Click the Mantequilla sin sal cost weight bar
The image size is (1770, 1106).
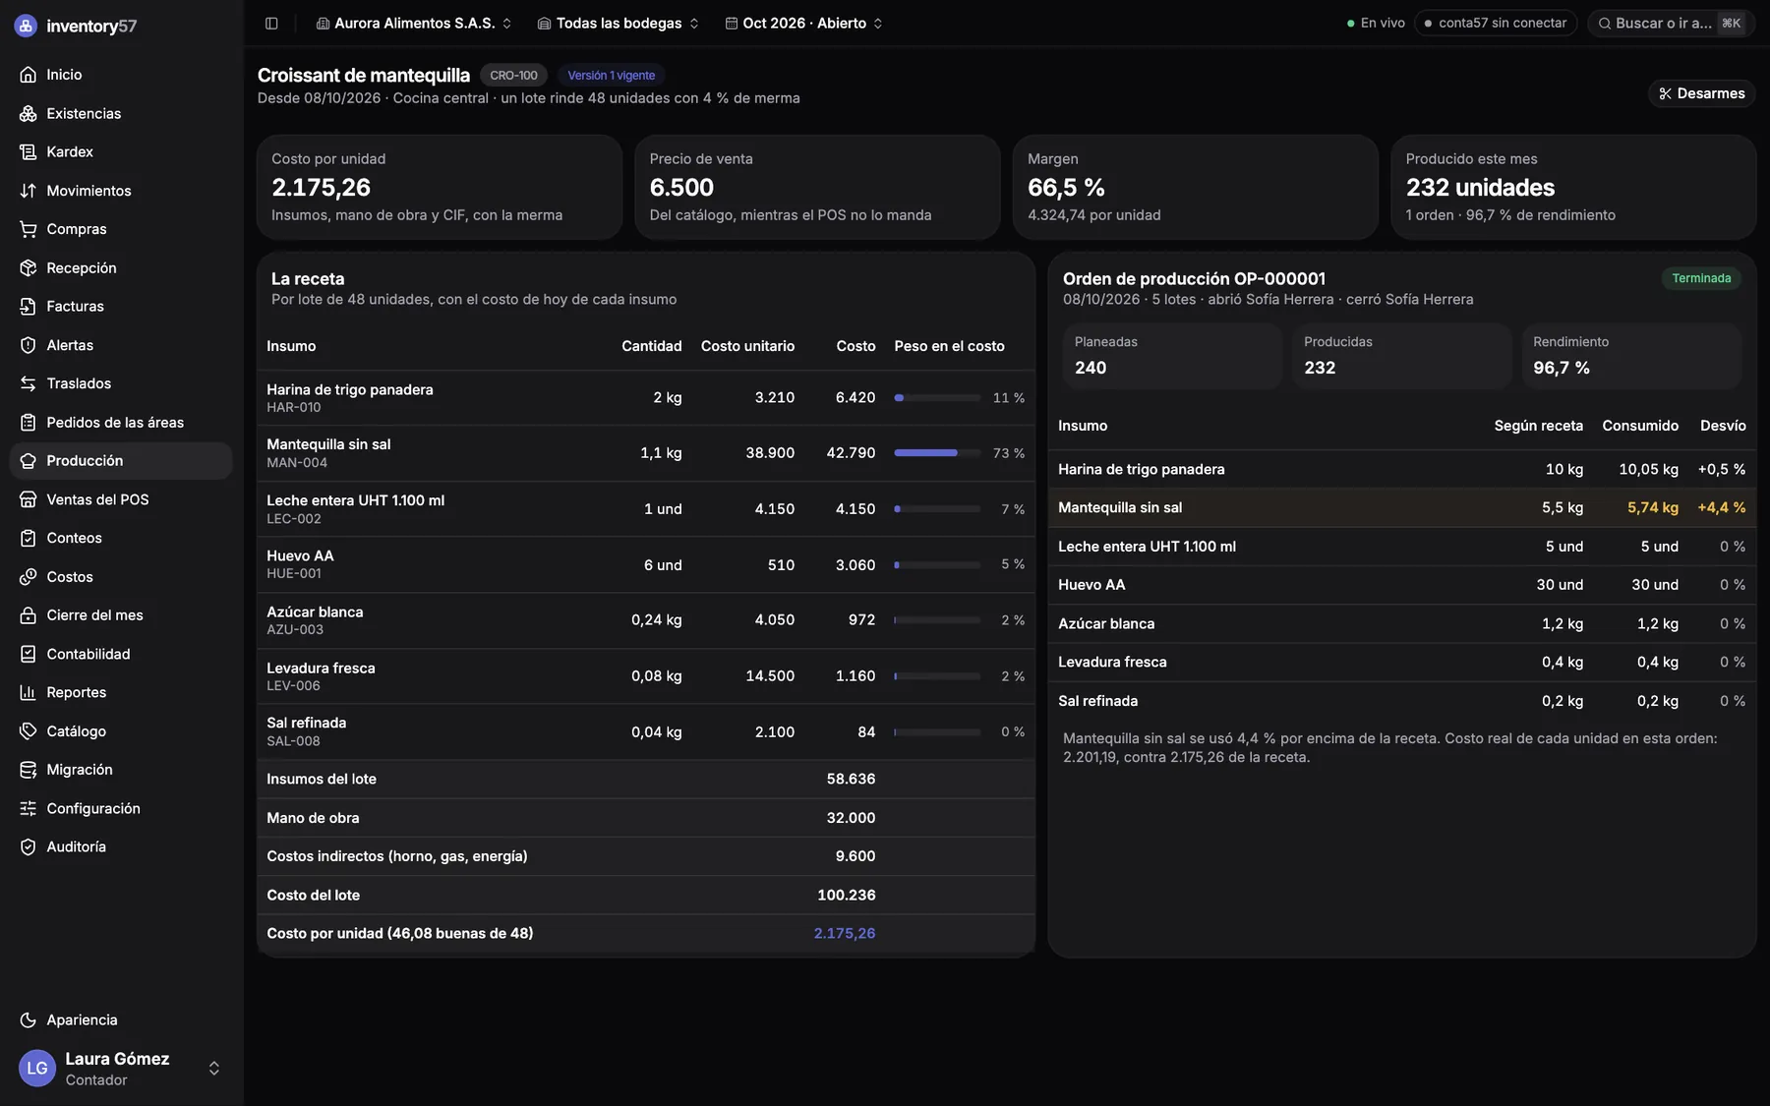[937, 453]
